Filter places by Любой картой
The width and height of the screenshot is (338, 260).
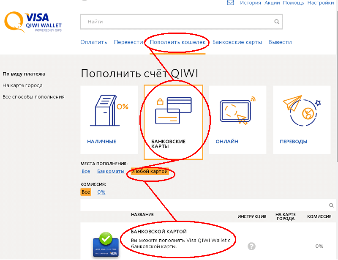150,171
